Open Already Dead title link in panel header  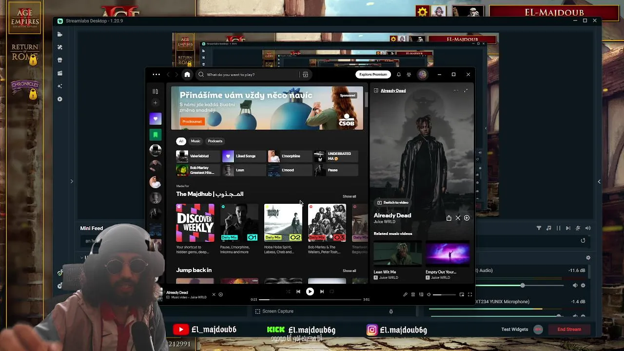click(x=393, y=91)
